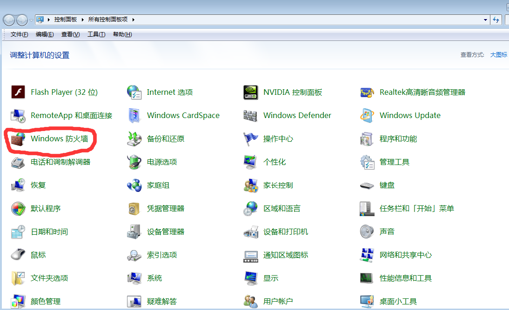Image resolution: width=509 pixels, height=310 pixels.
Task: Open the 用户帐户 link
Action: point(278,302)
